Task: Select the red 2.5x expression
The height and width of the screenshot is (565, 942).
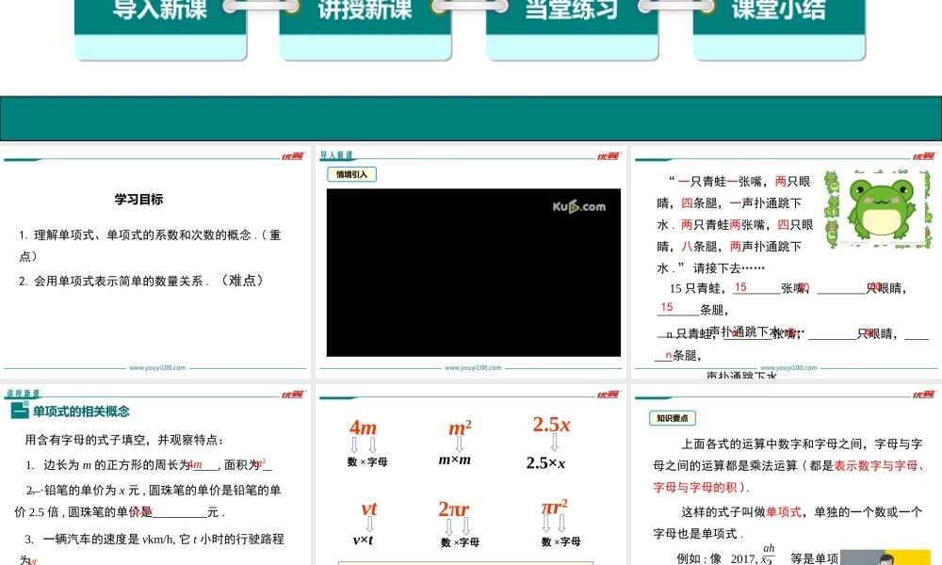Action: pos(551,425)
